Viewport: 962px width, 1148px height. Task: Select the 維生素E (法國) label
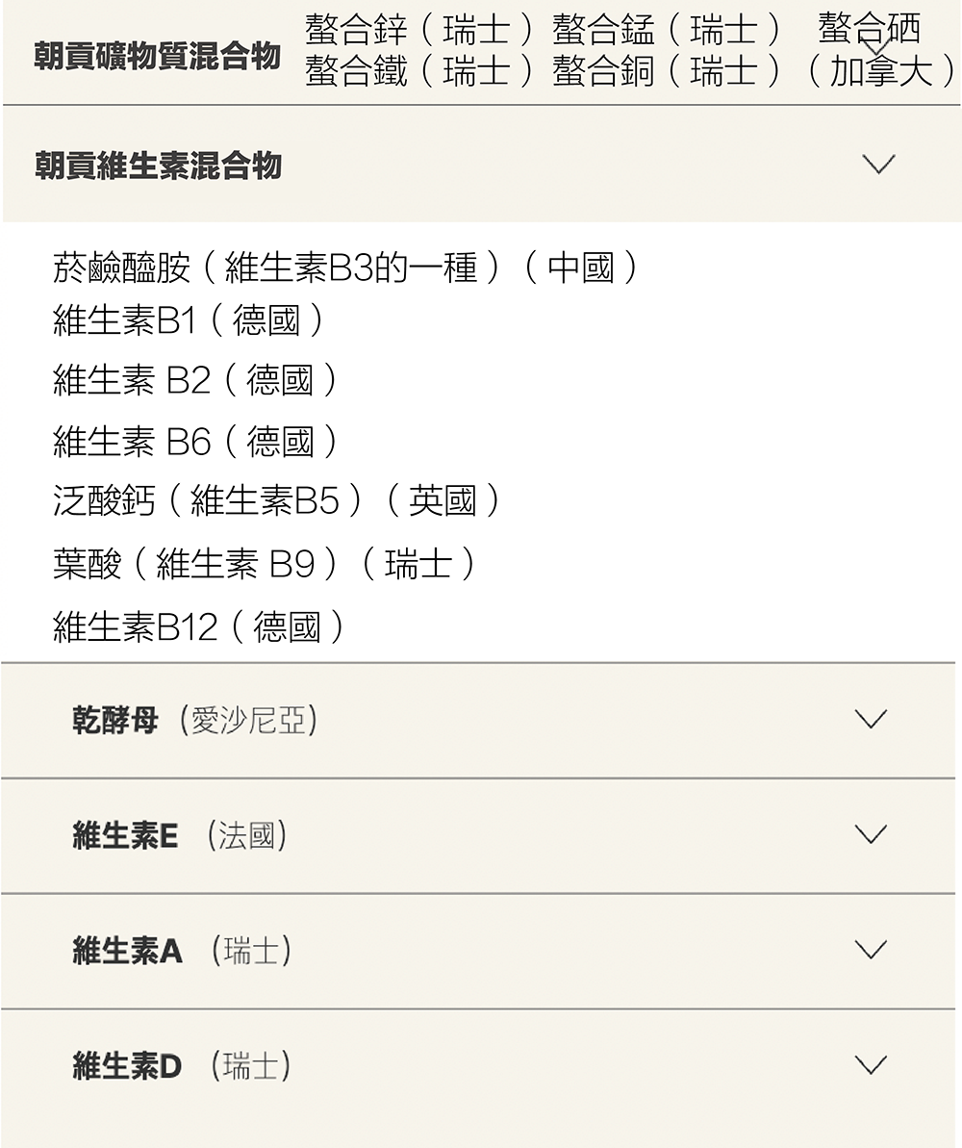coord(180,835)
